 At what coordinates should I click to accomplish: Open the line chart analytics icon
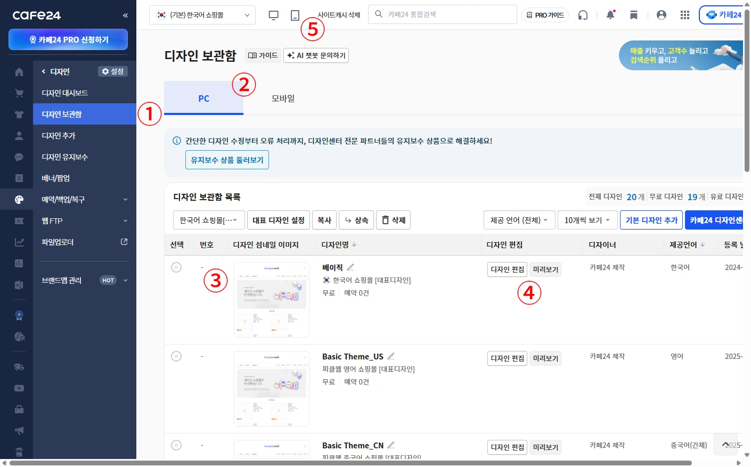pyautogui.click(x=19, y=242)
